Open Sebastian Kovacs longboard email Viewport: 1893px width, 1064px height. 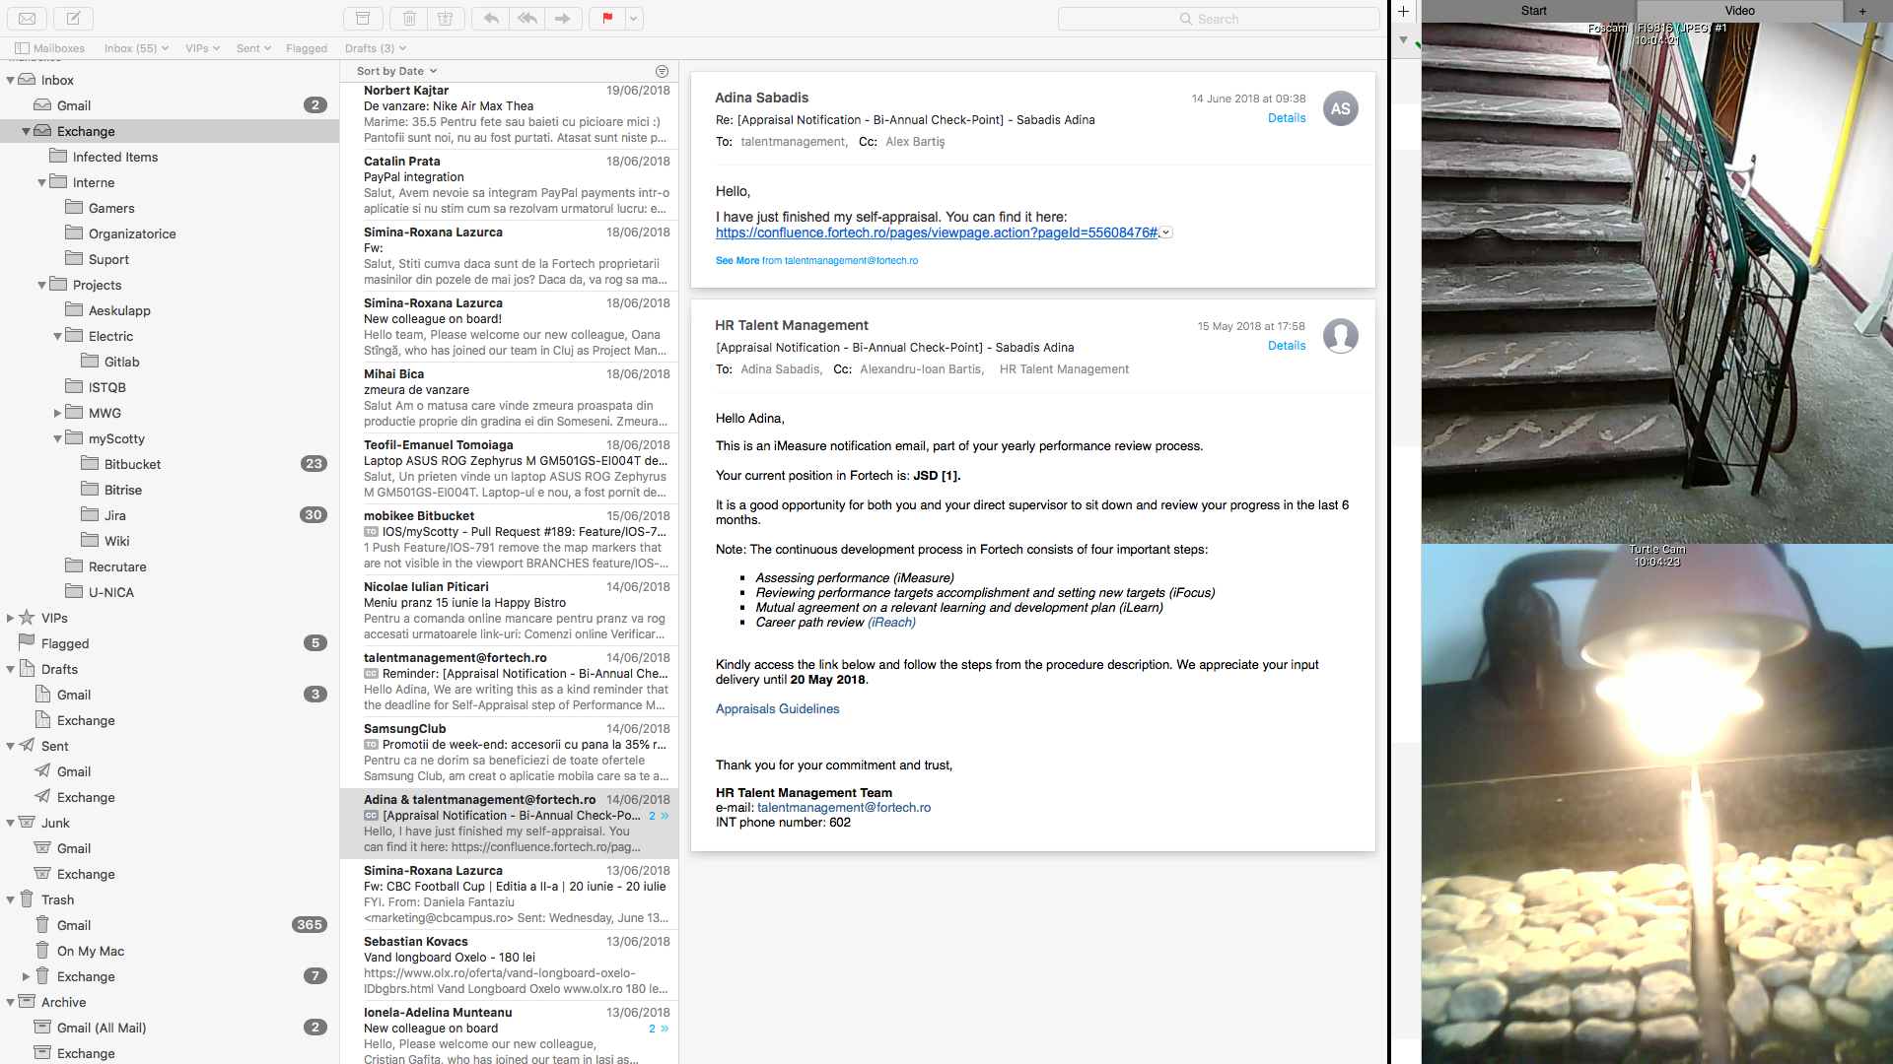pyautogui.click(x=509, y=965)
